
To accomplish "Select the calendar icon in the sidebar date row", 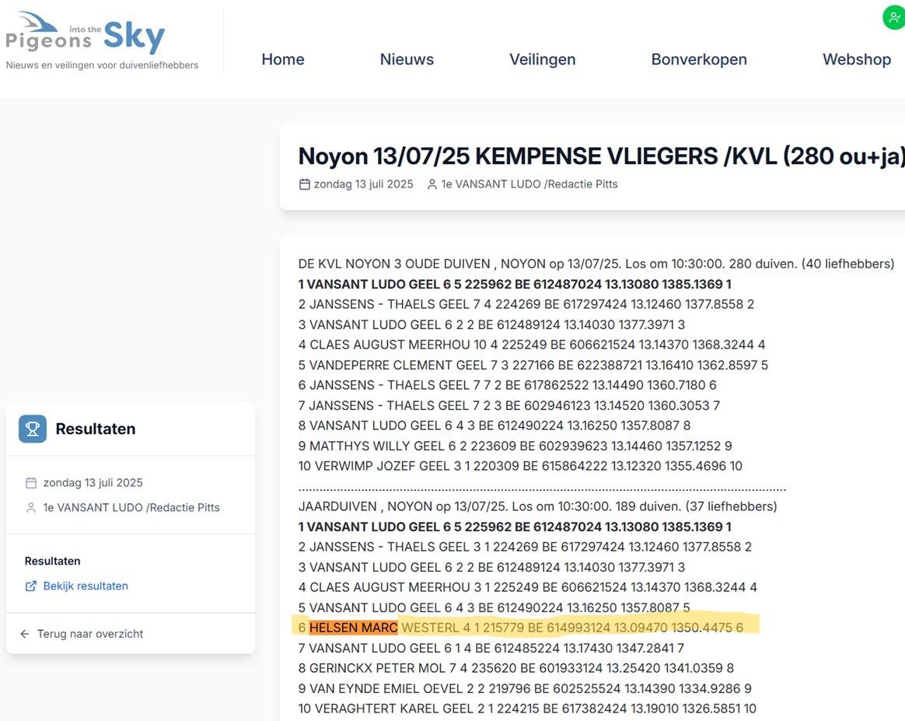I will click(32, 482).
